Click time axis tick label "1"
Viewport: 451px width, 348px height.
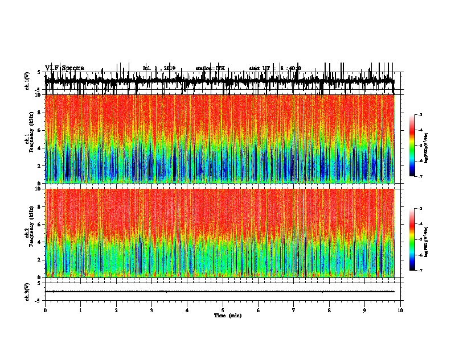click(x=80, y=310)
